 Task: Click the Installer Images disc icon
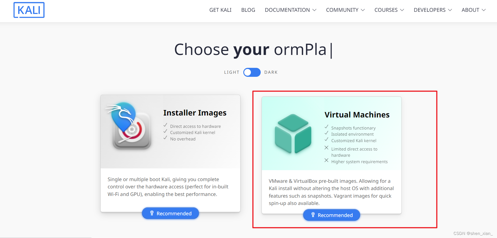coord(129,126)
